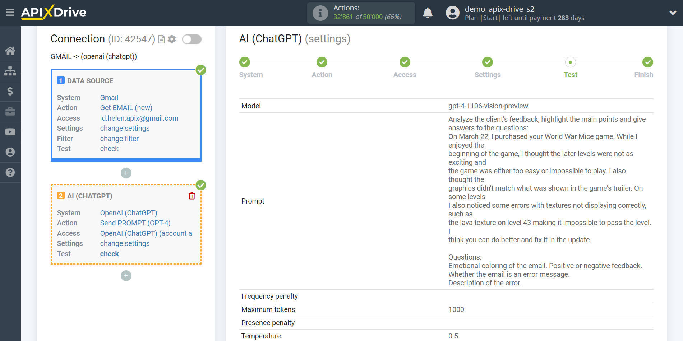Go to the Finish step
This screenshot has height=341, width=683.
click(x=643, y=75)
